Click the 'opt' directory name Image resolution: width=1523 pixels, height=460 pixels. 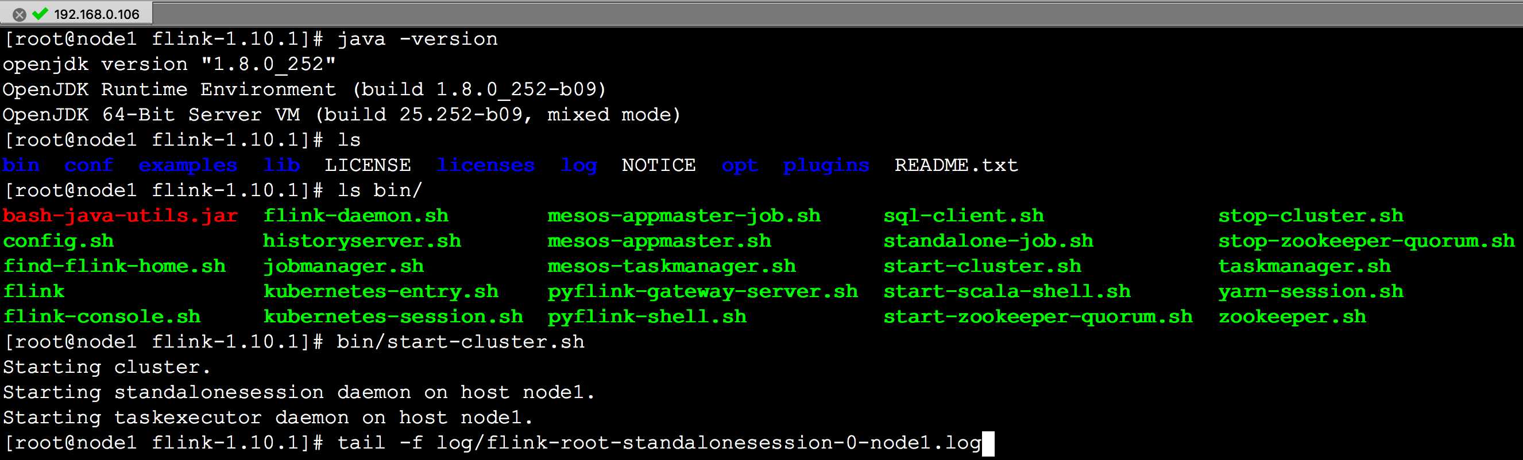(x=740, y=166)
